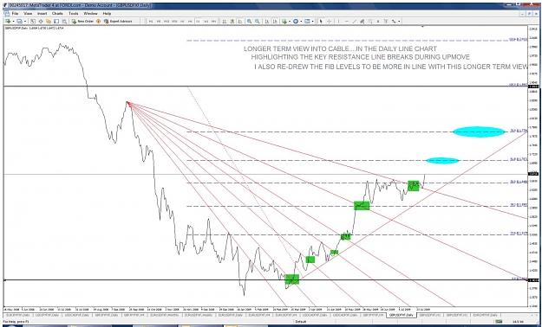Select the equidistant channel tool

(x=362, y=21)
